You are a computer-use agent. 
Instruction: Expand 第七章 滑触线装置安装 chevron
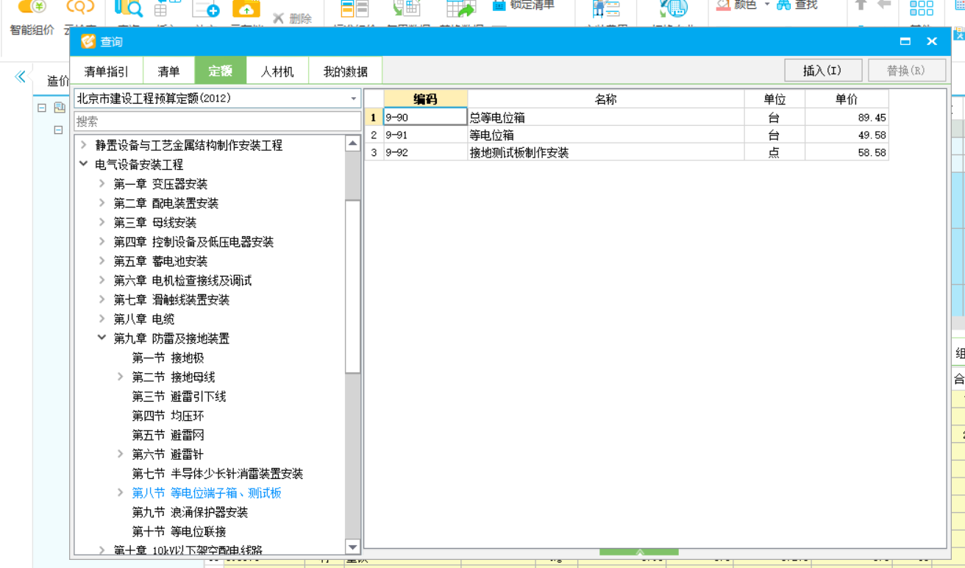(x=102, y=299)
